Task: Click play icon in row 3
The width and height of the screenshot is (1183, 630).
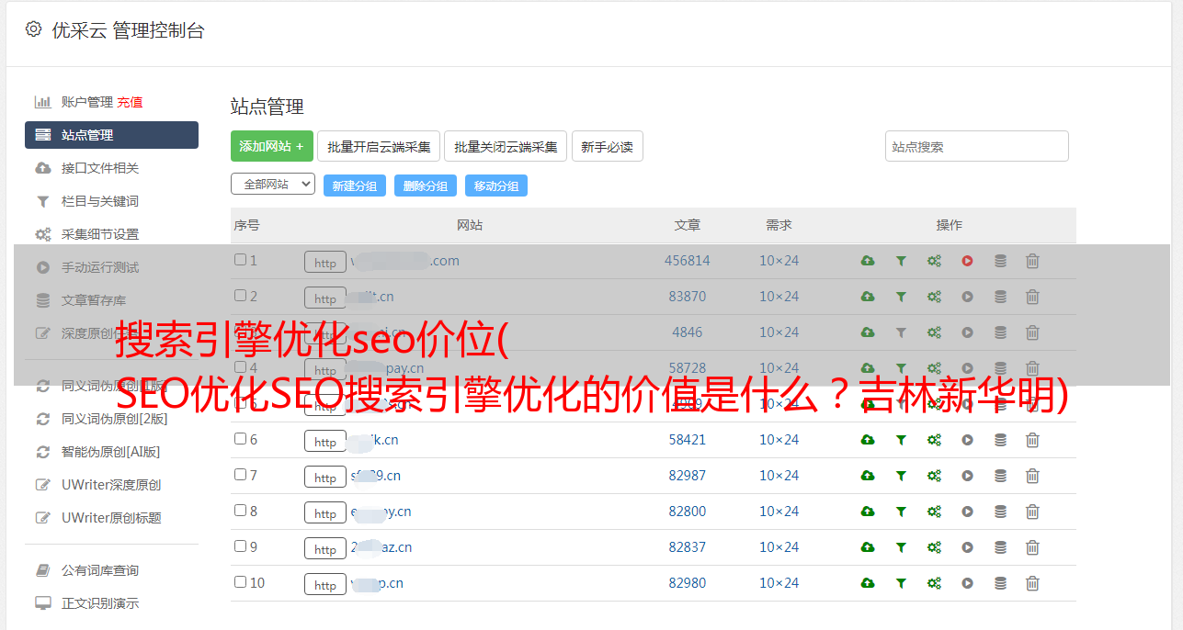Action: [967, 332]
